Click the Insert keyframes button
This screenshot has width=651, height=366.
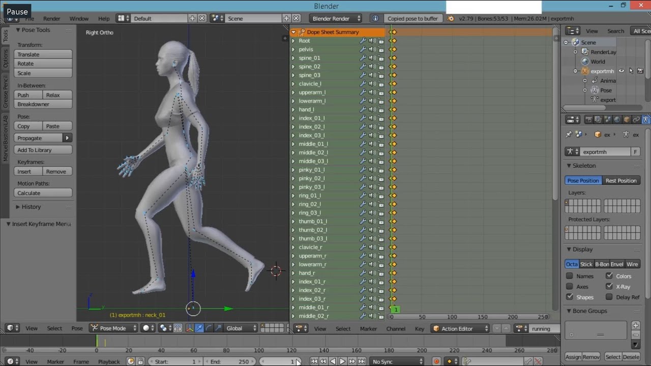(27, 172)
